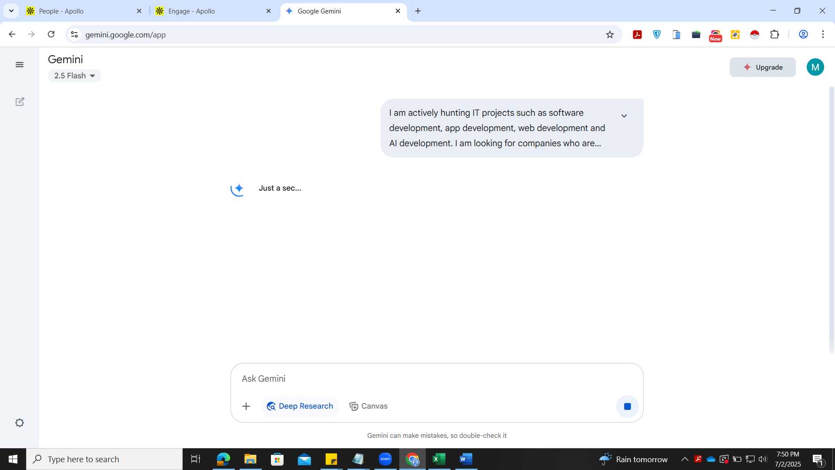The width and height of the screenshot is (835, 470).
Task: Open Excel from the taskbar
Action: coord(439,459)
